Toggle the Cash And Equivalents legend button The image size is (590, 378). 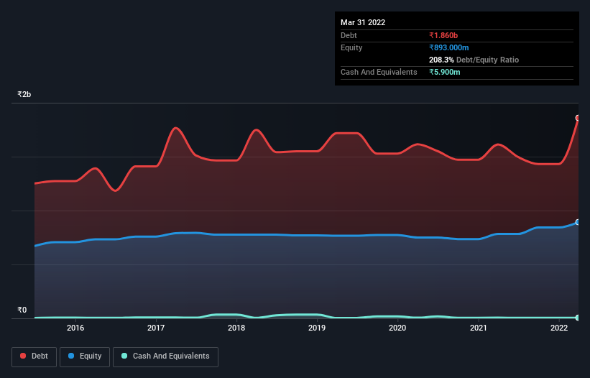point(165,356)
